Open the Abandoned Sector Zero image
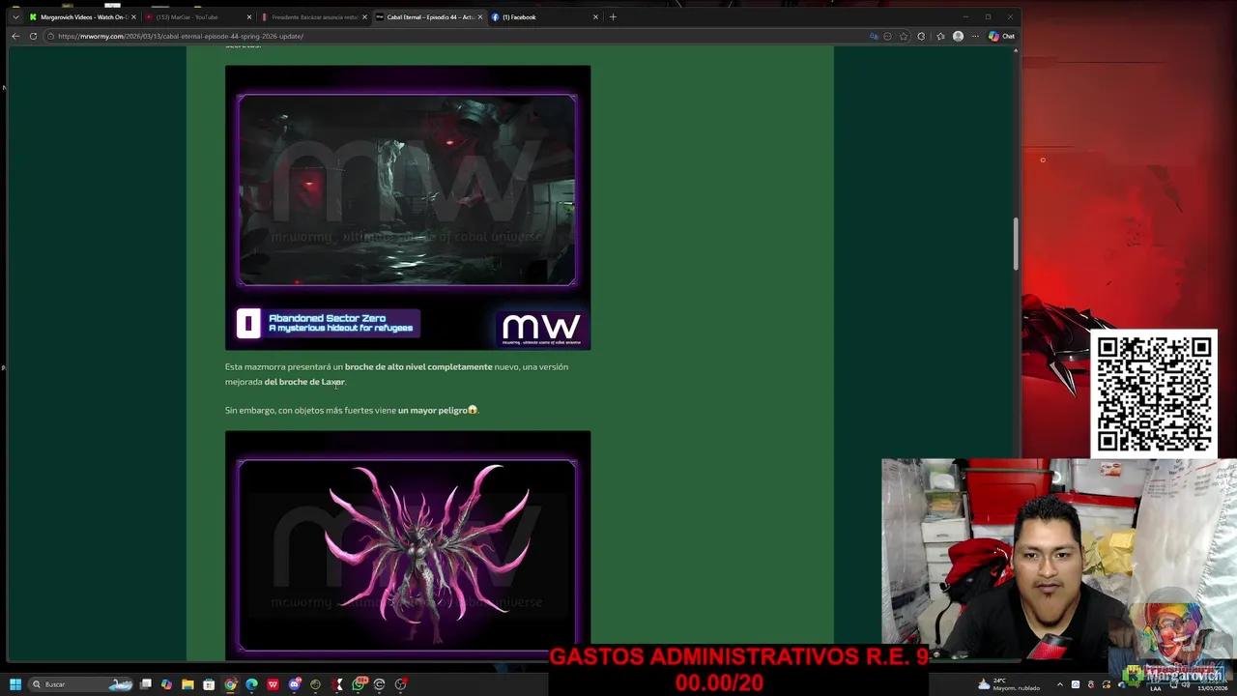The image size is (1237, 696). pyautogui.click(x=408, y=207)
